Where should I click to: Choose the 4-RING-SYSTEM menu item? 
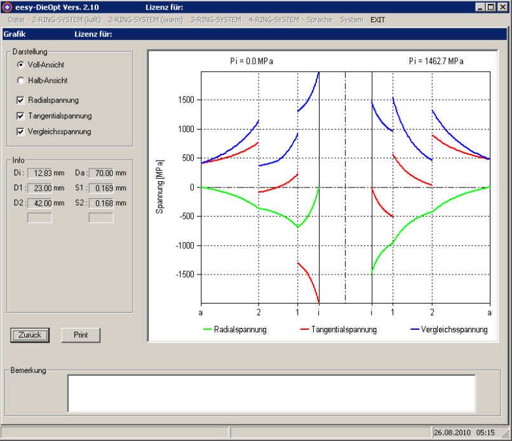click(x=274, y=20)
